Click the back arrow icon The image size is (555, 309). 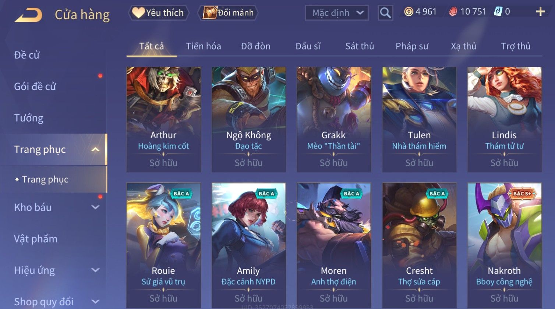pyautogui.click(x=28, y=15)
